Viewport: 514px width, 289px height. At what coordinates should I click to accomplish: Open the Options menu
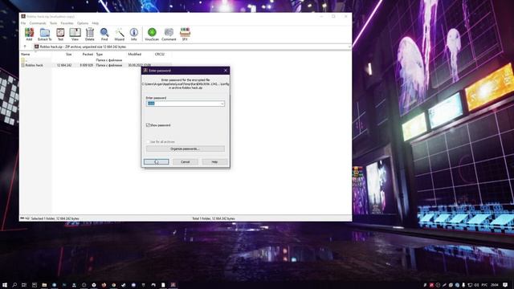click(x=83, y=23)
